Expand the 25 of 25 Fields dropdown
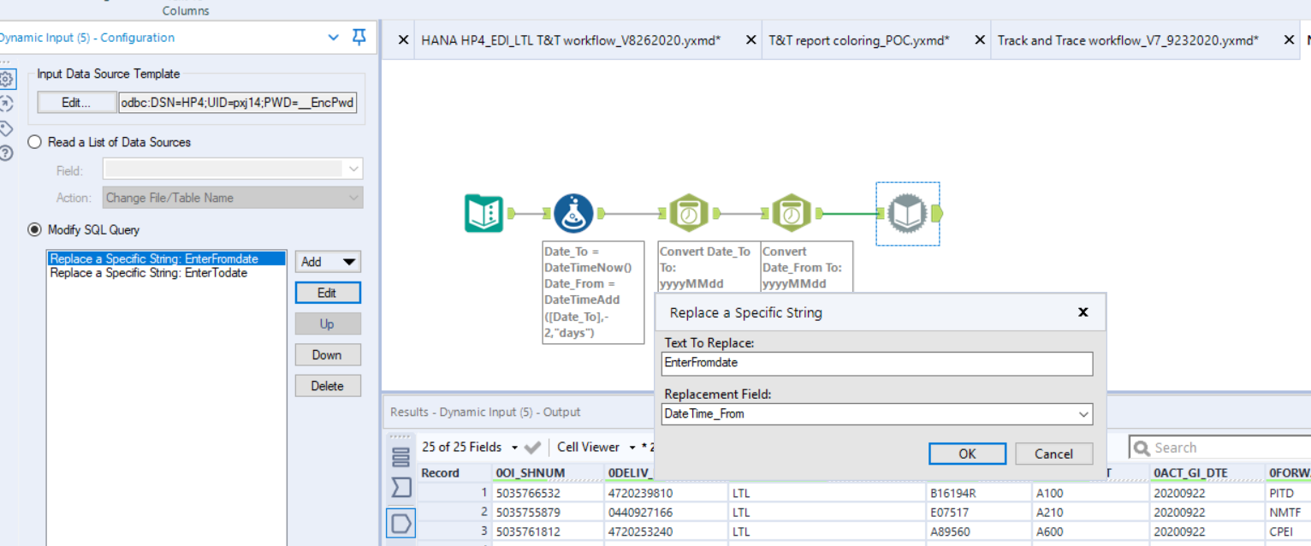The width and height of the screenshot is (1311, 546). (514, 448)
